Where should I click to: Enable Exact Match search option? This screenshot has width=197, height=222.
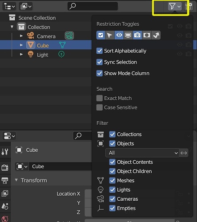click(x=100, y=98)
